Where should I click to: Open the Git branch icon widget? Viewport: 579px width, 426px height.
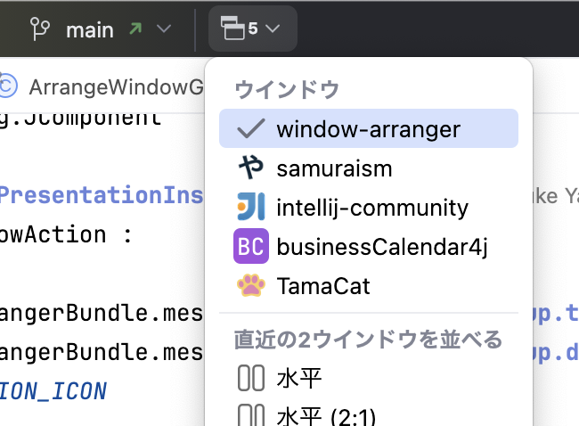(40, 29)
